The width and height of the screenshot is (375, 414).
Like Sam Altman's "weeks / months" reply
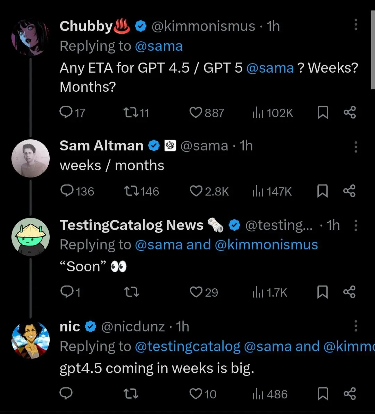196,191
